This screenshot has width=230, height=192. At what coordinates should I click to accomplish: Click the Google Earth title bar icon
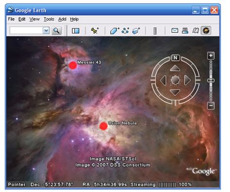coord(11,10)
